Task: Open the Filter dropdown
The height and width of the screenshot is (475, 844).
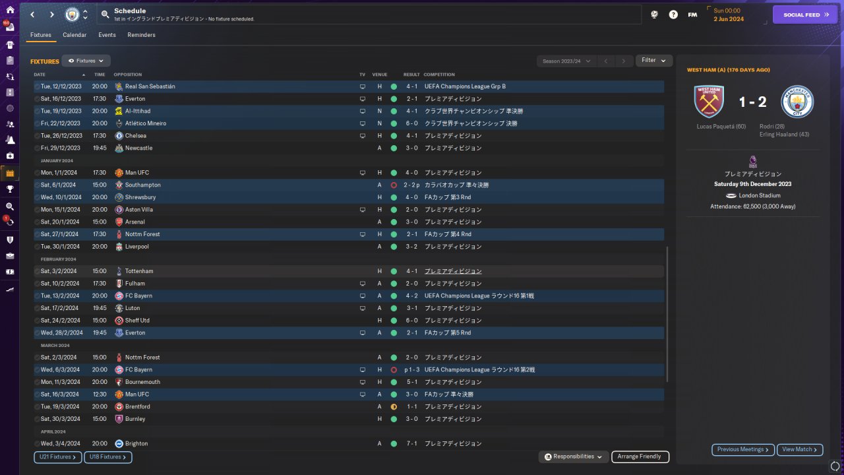Action: pos(654,61)
